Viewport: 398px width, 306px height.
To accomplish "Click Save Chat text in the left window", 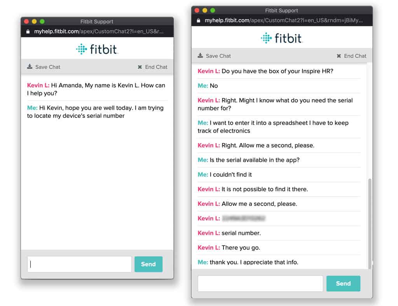I will (x=48, y=67).
